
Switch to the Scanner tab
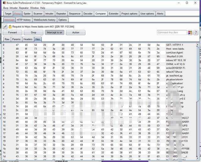click(38, 13)
